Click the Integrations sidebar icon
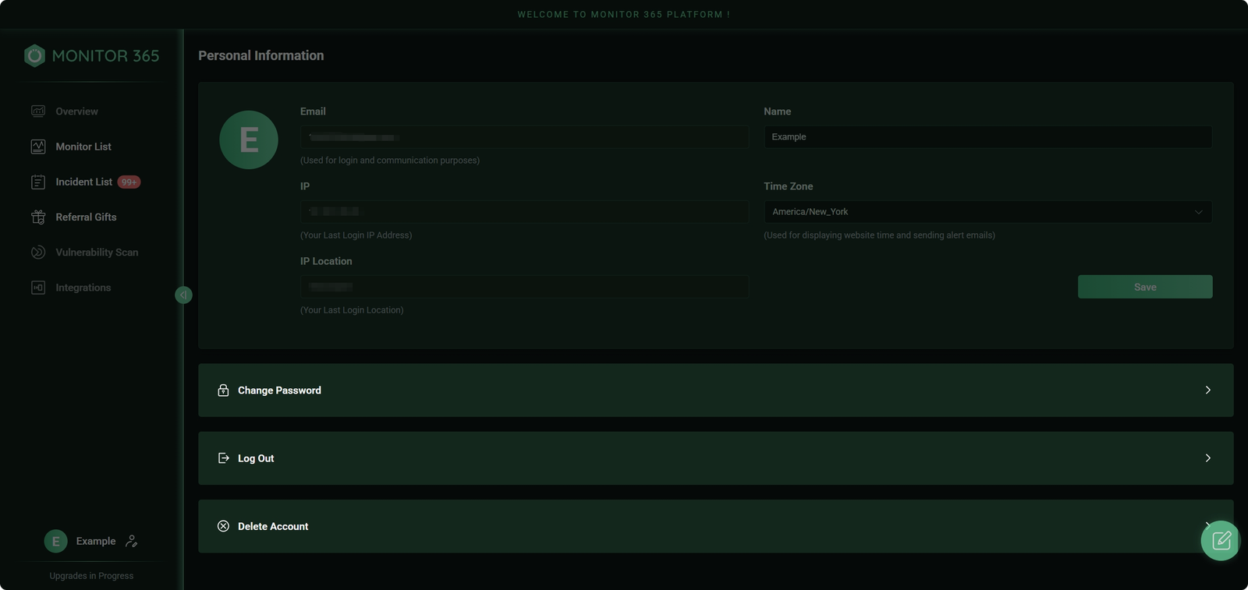The image size is (1248, 590). tap(38, 288)
